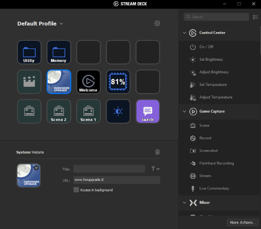Choose the Scene action
Viewport: 261px width, 229px height.
click(220, 125)
